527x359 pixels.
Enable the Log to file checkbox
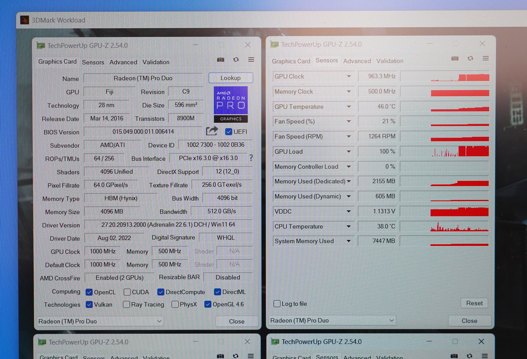(x=277, y=303)
